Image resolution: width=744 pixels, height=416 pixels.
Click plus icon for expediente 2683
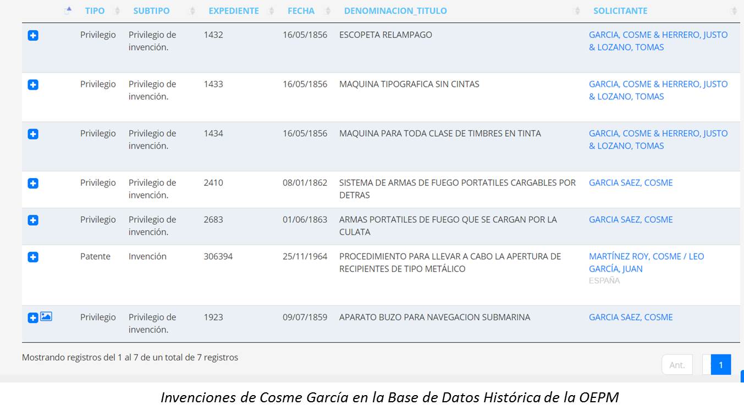33,220
